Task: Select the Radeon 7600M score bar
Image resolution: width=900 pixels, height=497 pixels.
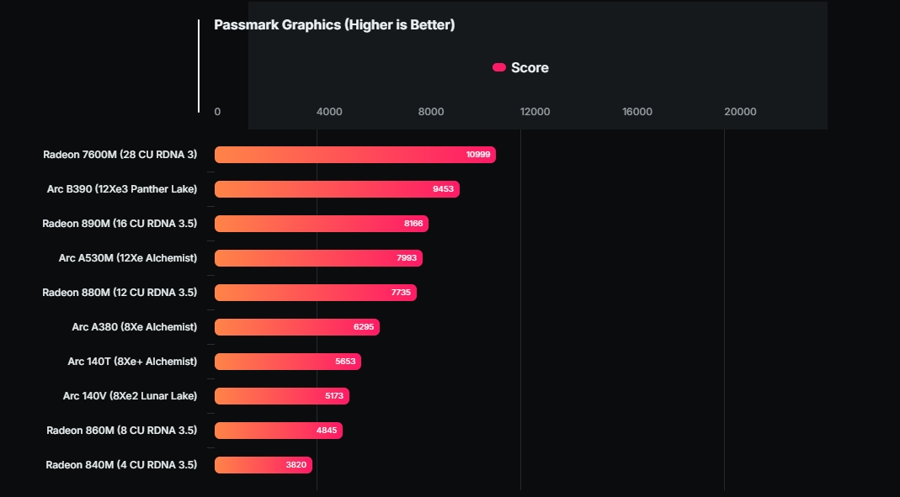Action: (x=354, y=155)
